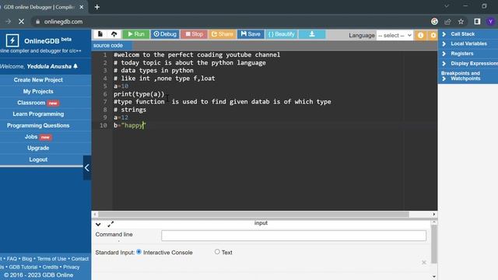Viewport: 498px width, 280px height.
Task: Click the horizontal editor scrollbar
Action: point(254,215)
